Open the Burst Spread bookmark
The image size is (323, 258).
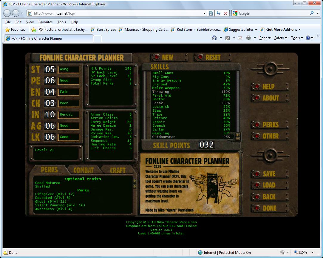(x=103, y=30)
